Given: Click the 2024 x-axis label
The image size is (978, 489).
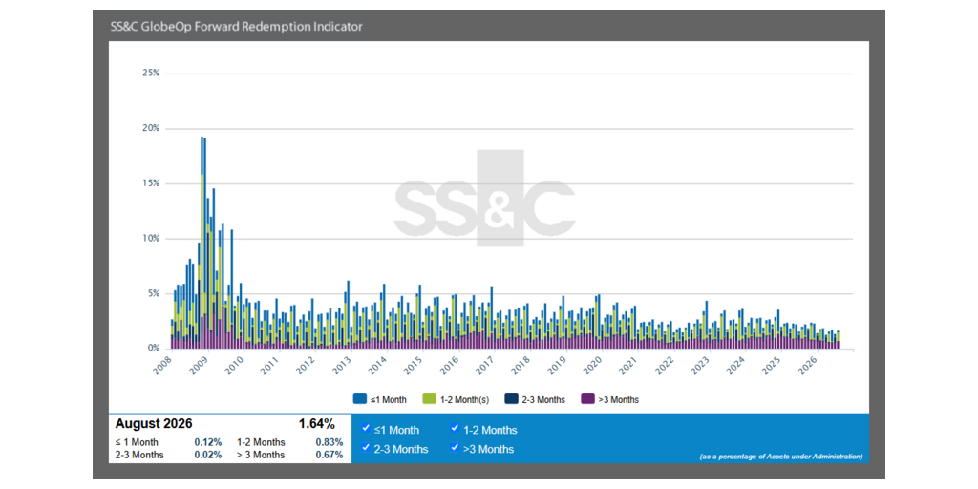Looking at the screenshot, I should pos(734,366).
